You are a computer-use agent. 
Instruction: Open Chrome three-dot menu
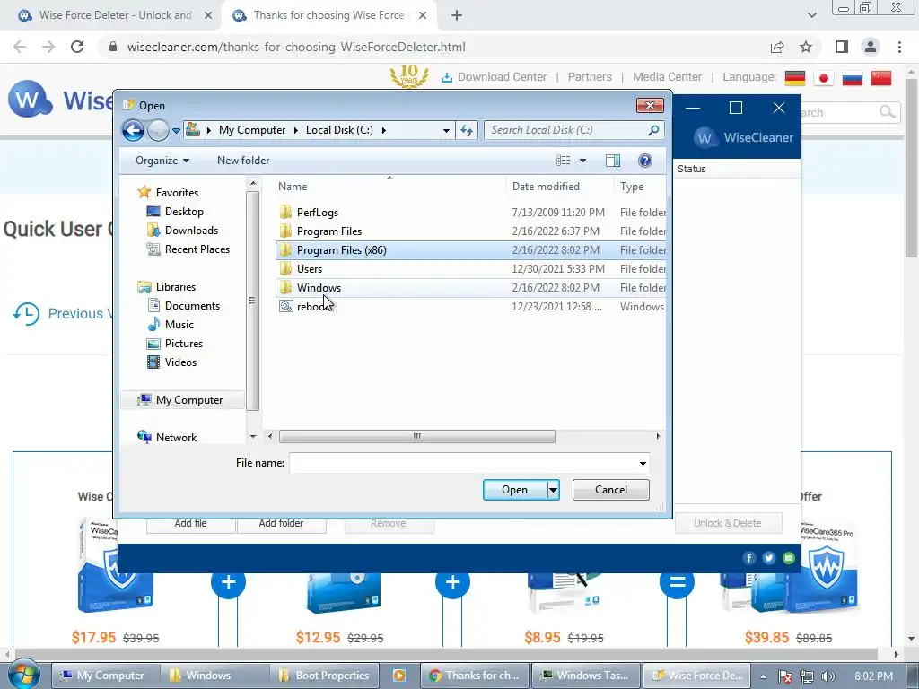click(899, 47)
